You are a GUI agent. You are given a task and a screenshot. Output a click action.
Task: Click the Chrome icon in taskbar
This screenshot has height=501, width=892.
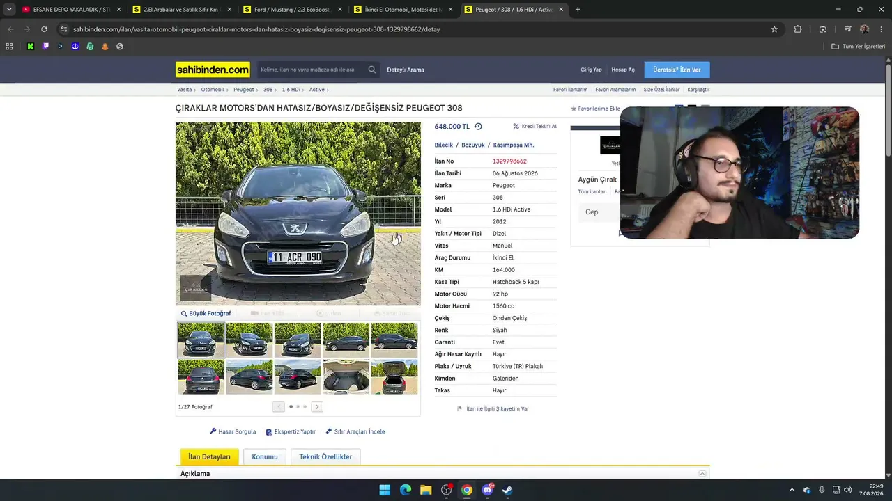(x=467, y=490)
